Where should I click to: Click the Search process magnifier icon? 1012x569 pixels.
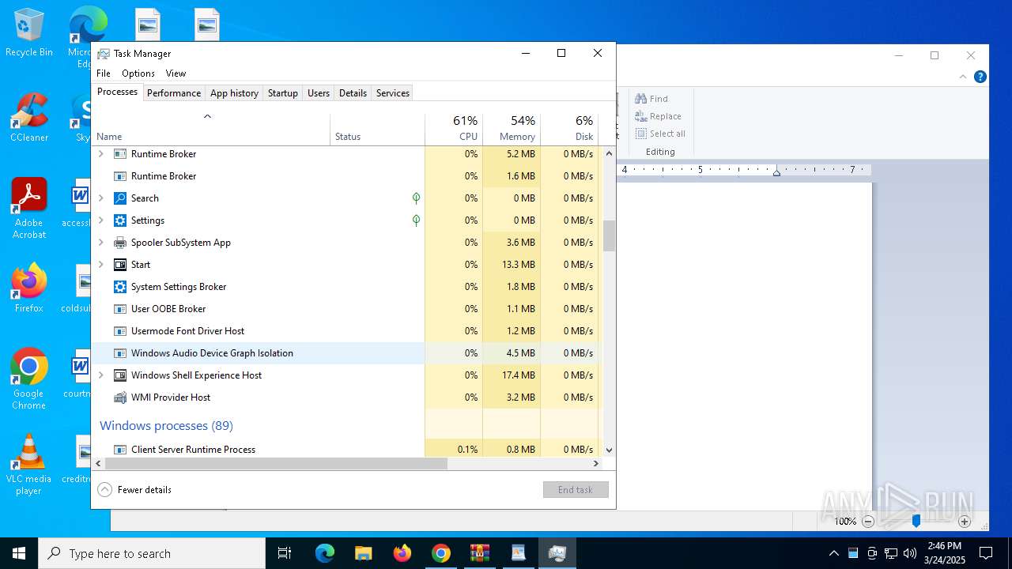point(120,198)
